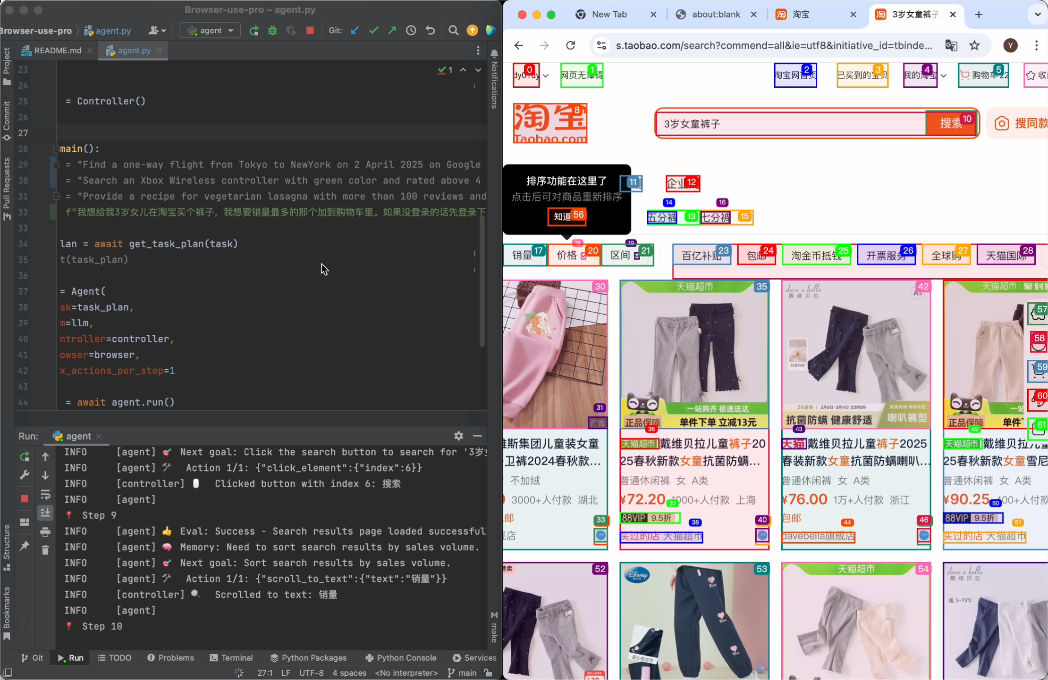Start debugging with the bug icon
Image resolution: width=1048 pixels, height=680 pixels.
pyautogui.click(x=273, y=30)
